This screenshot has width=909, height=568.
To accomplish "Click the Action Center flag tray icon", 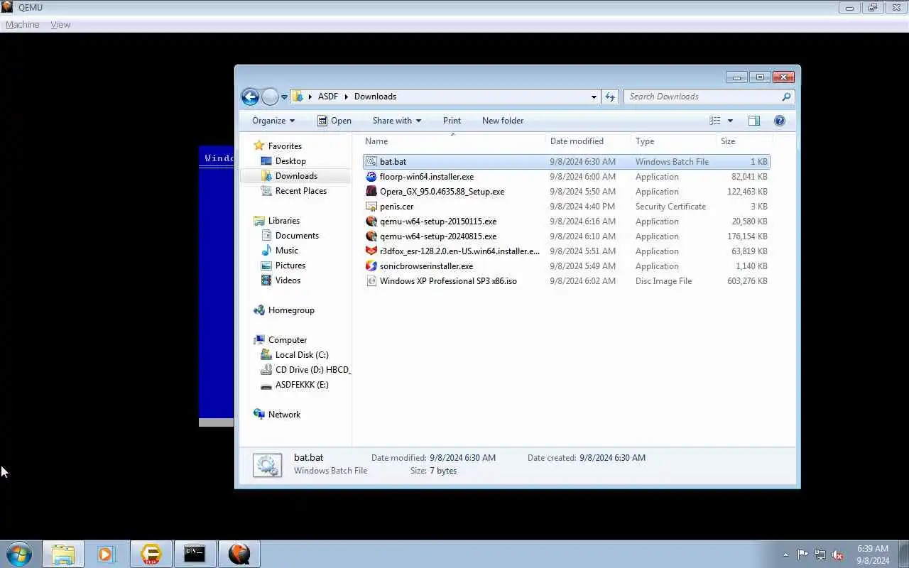I will (x=802, y=555).
